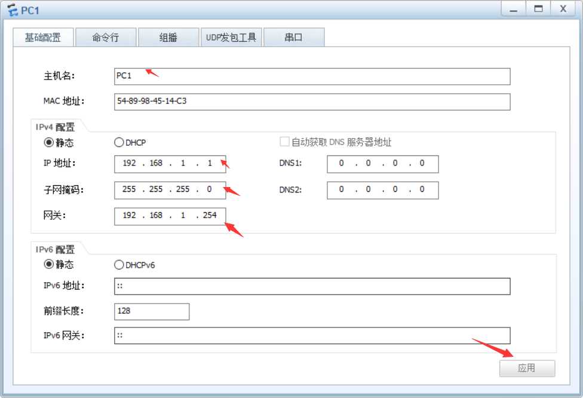Close the PC1 window
The width and height of the screenshot is (583, 398).
coord(563,10)
